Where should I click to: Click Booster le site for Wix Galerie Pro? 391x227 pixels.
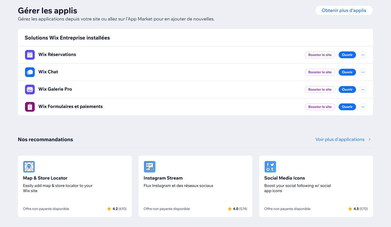pos(320,89)
